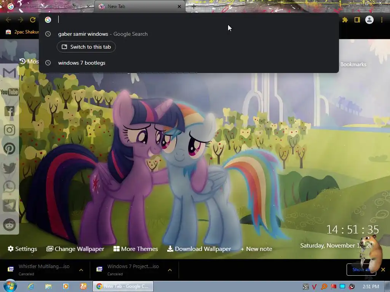Open the WhatsApp sidebar shortcut
The width and height of the screenshot is (390, 292).
pyautogui.click(x=10, y=187)
